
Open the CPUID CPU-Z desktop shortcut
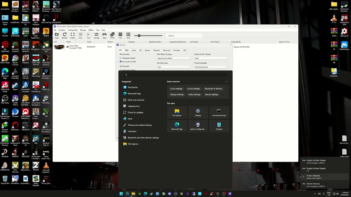[15, 100]
